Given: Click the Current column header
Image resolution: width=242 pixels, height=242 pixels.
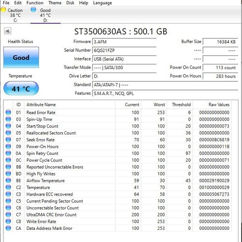Looking at the screenshot, I should tap(128, 105).
